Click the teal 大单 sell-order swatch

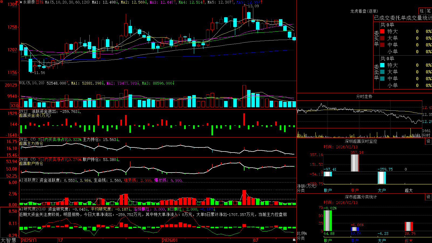pyautogui.click(x=382, y=72)
